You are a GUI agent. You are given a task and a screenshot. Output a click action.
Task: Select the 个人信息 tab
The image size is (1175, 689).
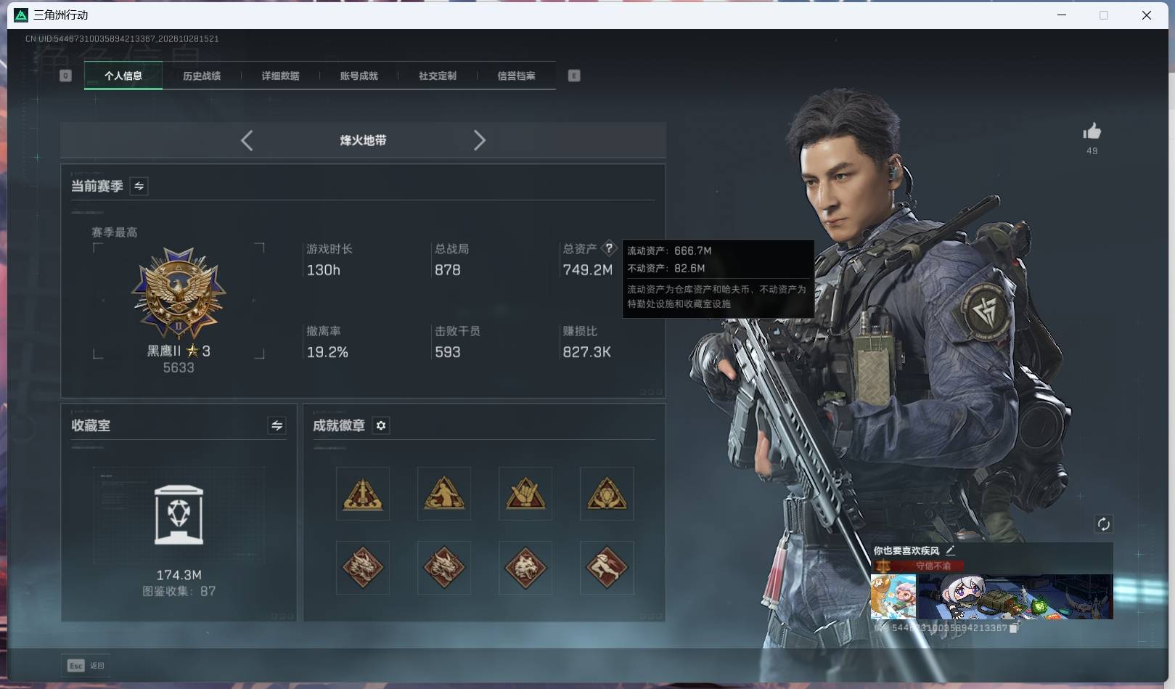(123, 76)
